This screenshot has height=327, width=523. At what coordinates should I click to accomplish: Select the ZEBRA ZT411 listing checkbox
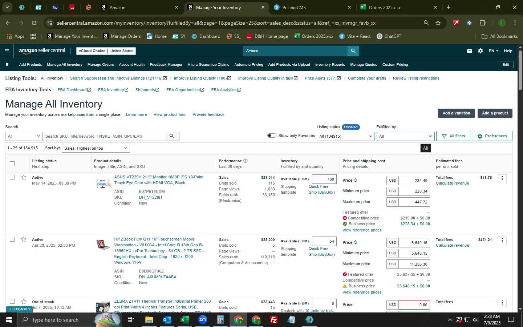12,302
